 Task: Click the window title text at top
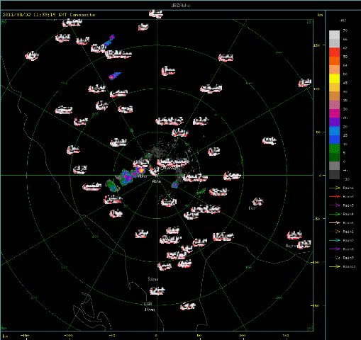click(180, 5)
